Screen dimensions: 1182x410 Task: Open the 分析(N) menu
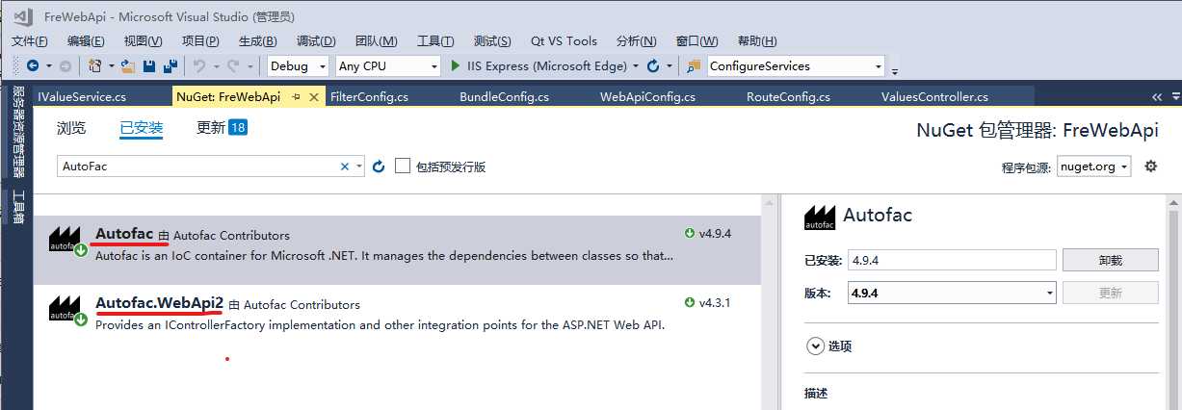tap(636, 40)
